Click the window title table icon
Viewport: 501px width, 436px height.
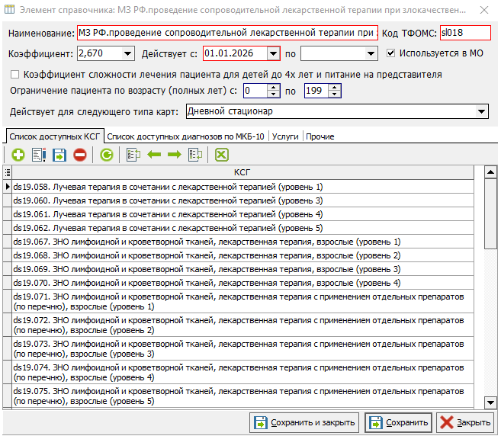point(9,10)
